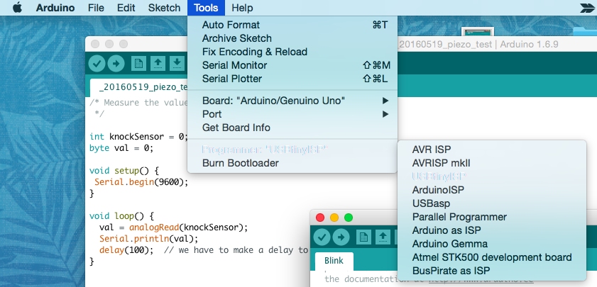The height and width of the screenshot is (287, 597).
Task: Open the File menu
Action: (x=96, y=8)
